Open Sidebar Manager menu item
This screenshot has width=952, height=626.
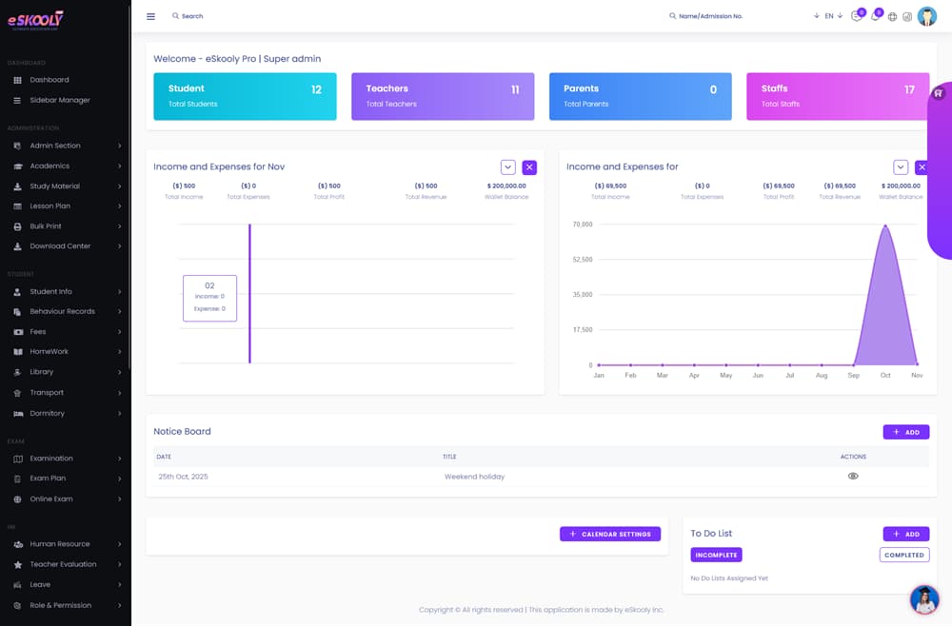[x=59, y=100]
